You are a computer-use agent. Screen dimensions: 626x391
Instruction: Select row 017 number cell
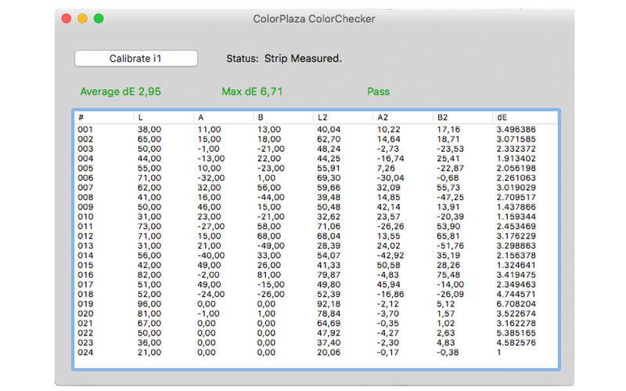click(85, 285)
